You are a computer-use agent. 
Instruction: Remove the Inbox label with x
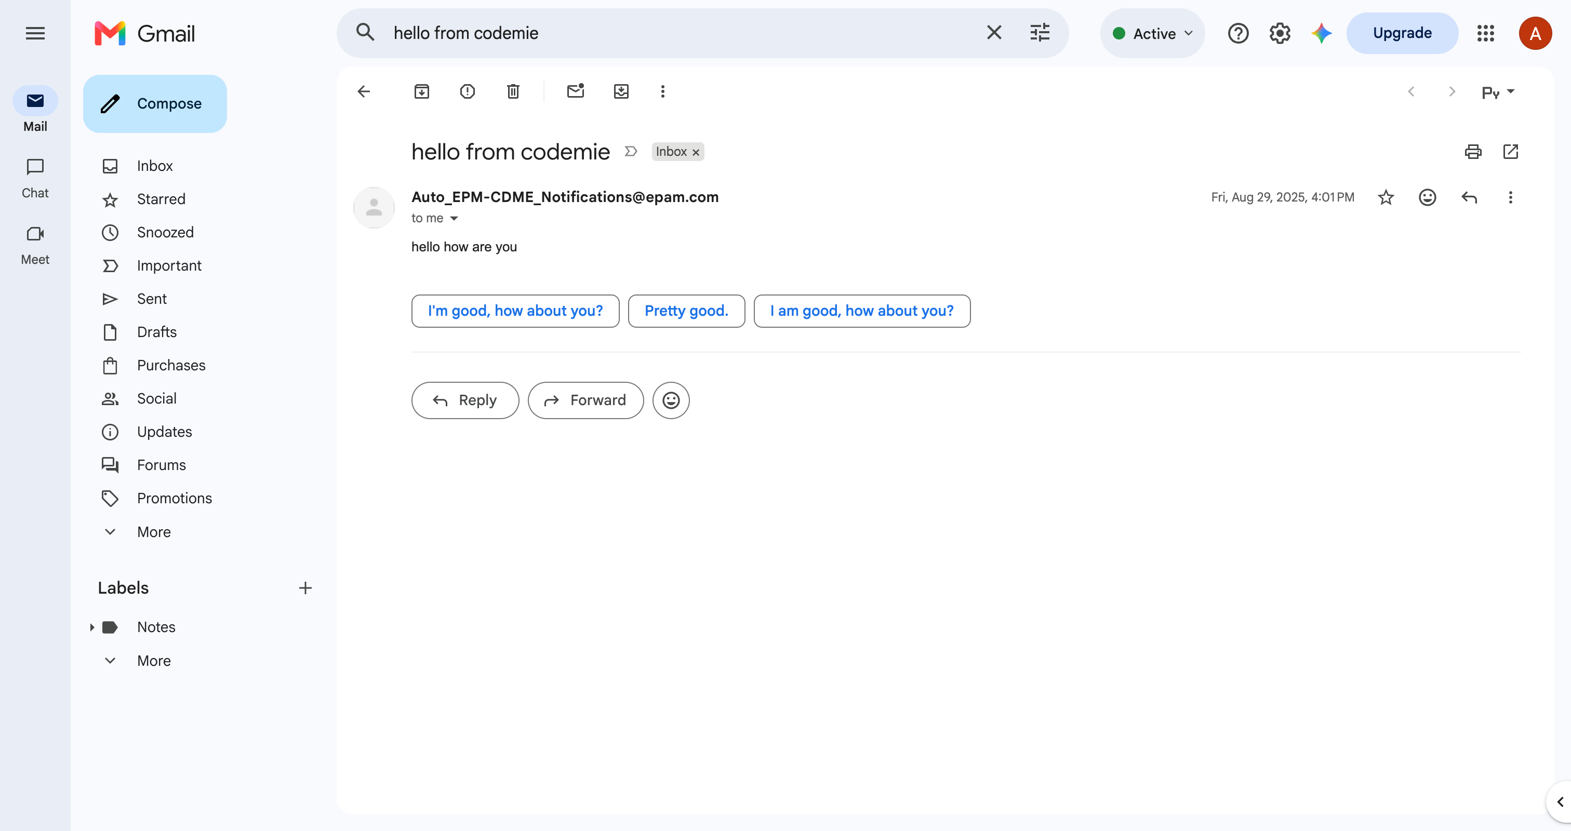(696, 152)
